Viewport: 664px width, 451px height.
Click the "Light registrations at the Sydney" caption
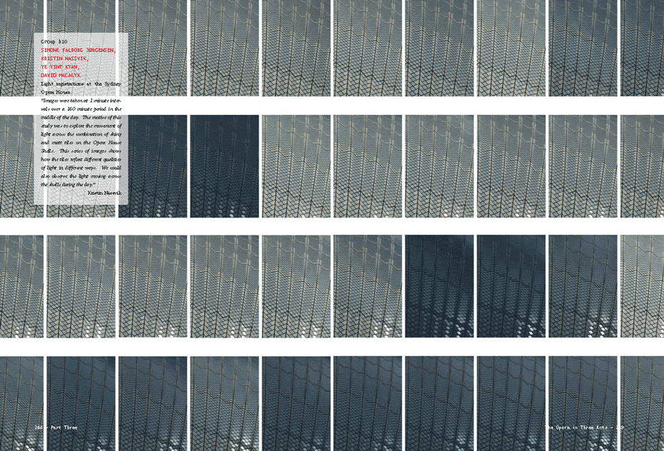coord(81,83)
